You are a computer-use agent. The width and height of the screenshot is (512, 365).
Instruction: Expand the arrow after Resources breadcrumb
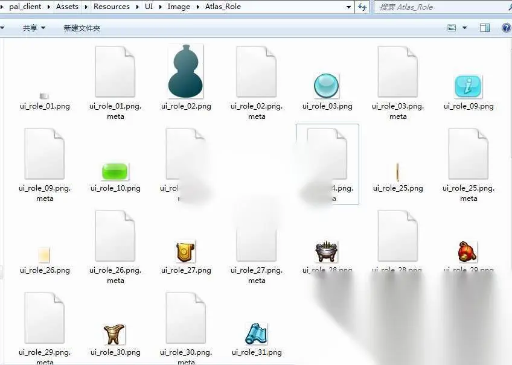pos(137,7)
